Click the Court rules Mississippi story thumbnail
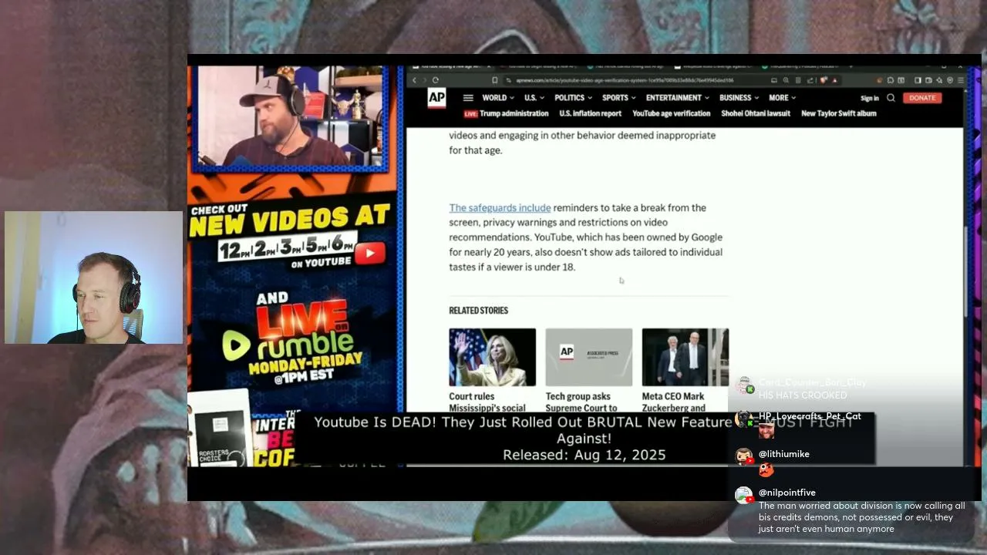This screenshot has width=987, height=555. click(493, 357)
